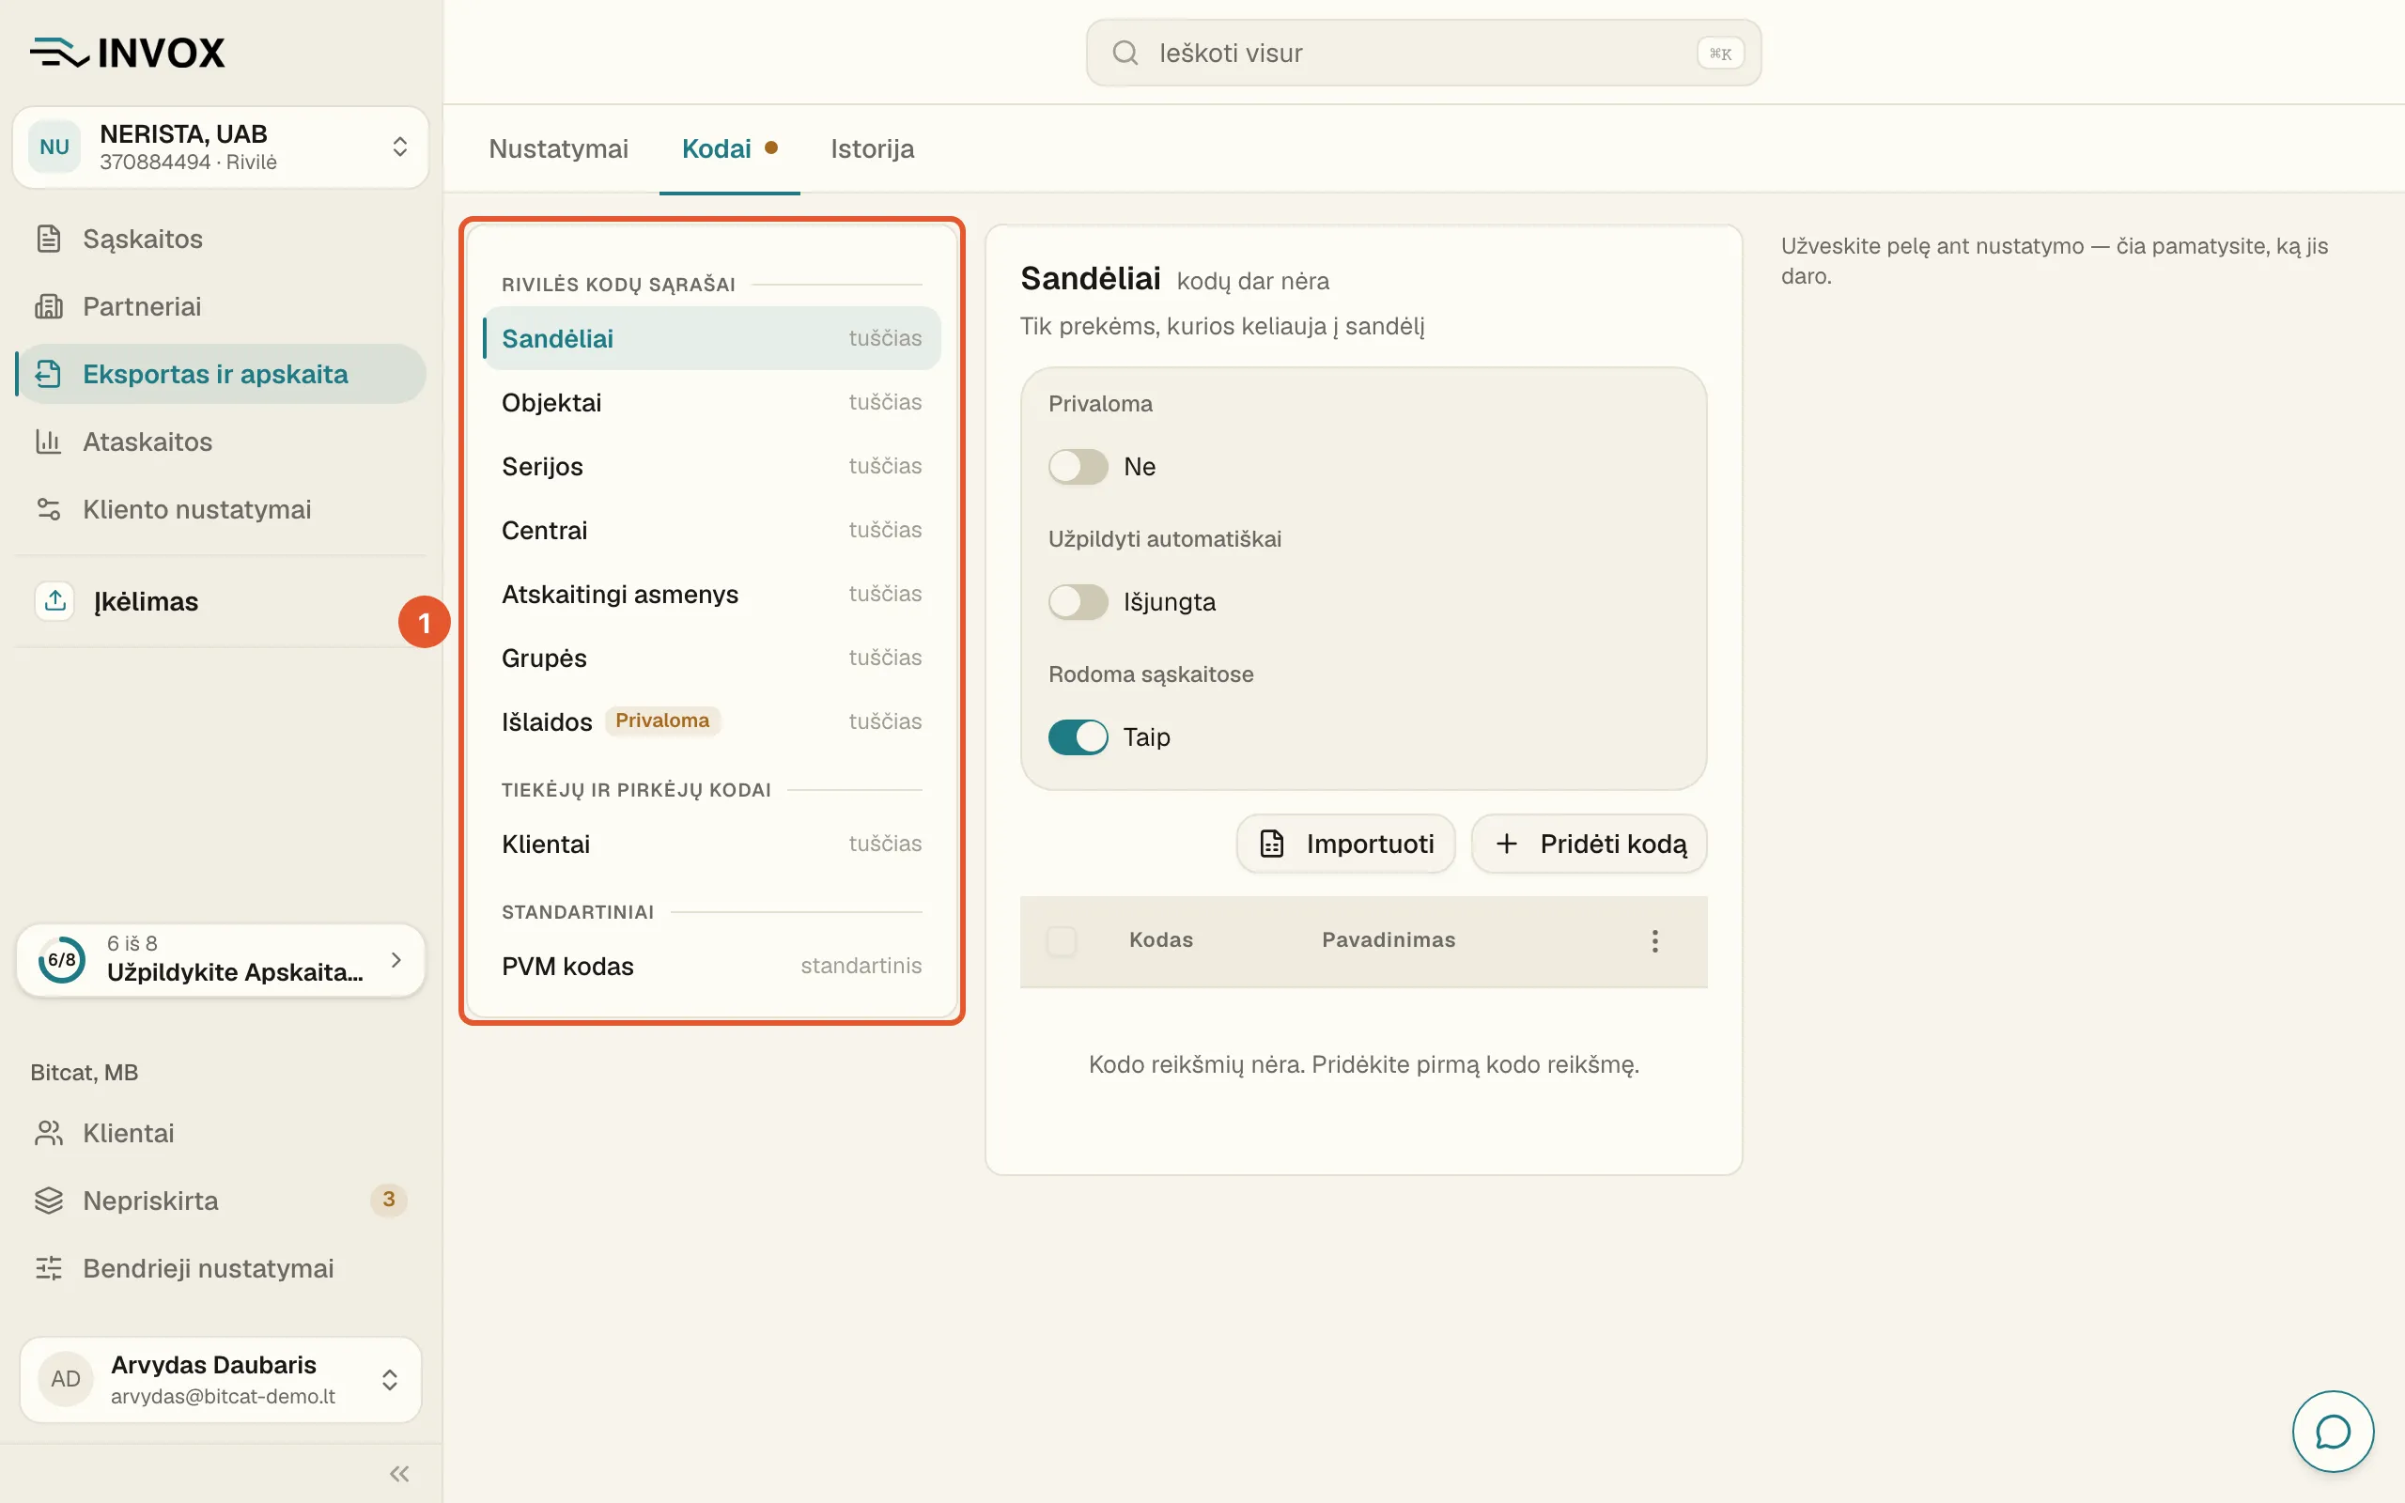Open table options three-dot menu

coord(1654,941)
